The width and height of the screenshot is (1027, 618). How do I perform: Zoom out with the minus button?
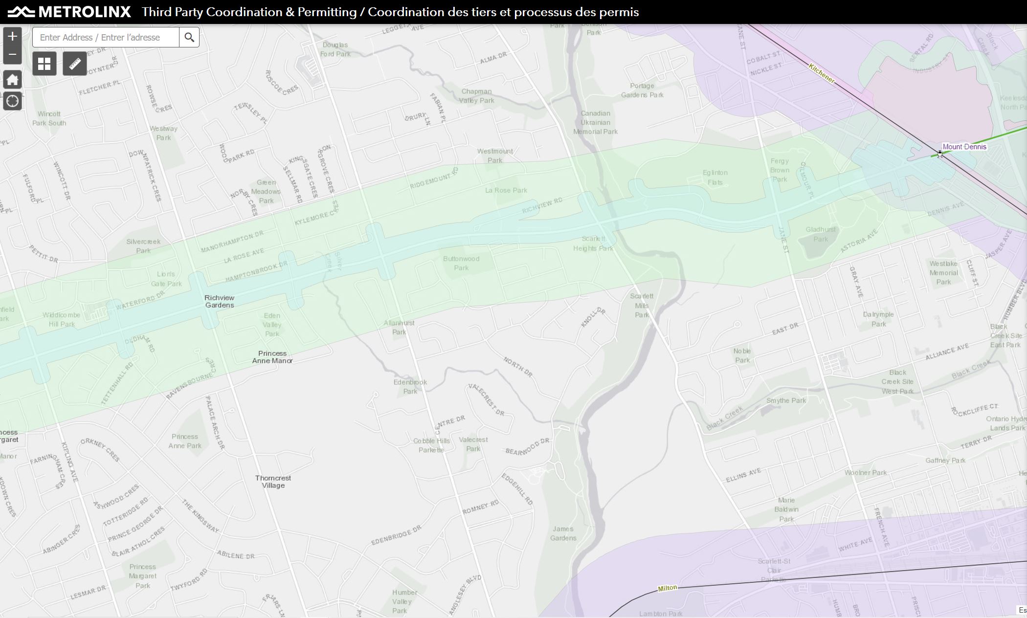point(12,55)
